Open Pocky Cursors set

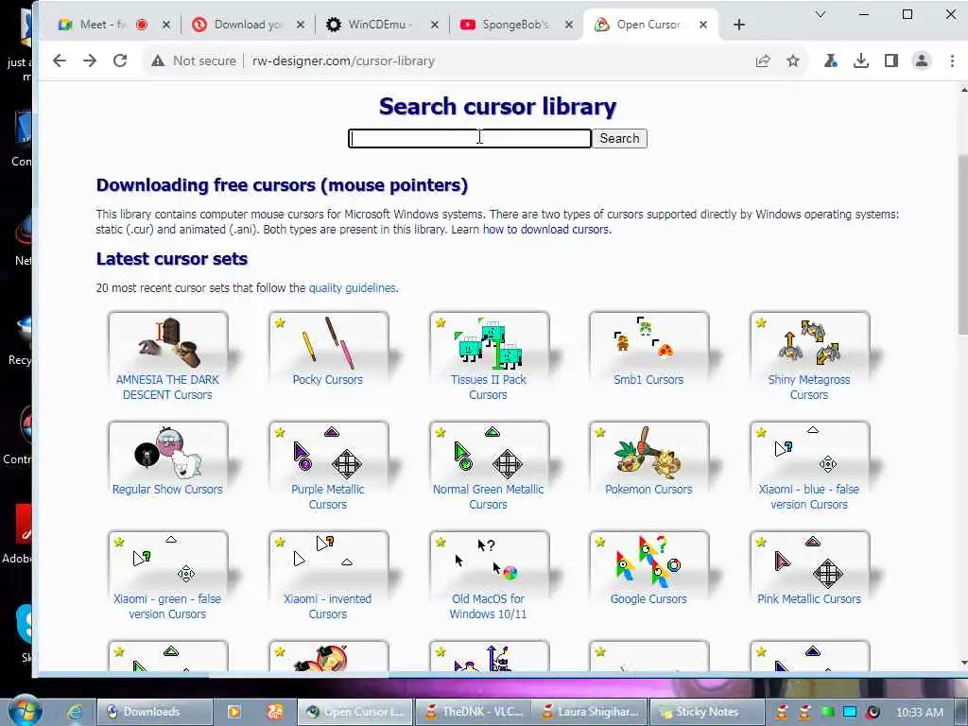pos(328,380)
